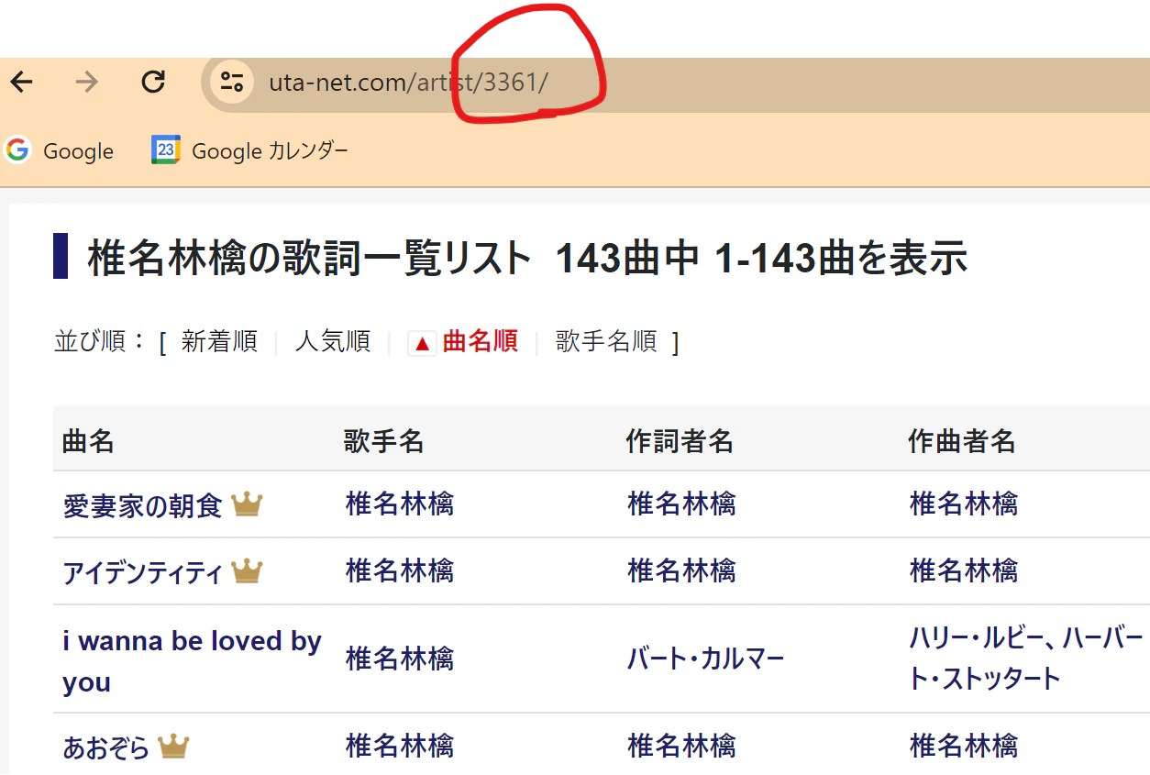The width and height of the screenshot is (1150, 775).
Task: Click the heading 椎名林檎の歌詞一覧リスト
Action: click(x=309, y=258)
